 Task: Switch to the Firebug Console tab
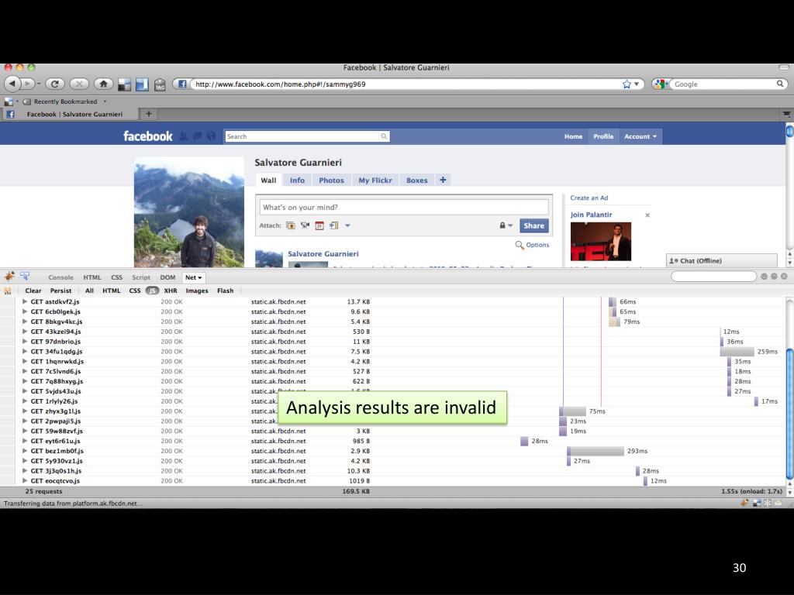coord(60,277)
